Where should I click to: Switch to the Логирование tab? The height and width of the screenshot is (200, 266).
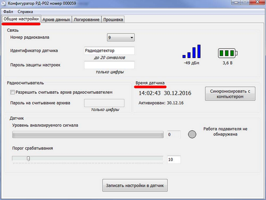86,20
